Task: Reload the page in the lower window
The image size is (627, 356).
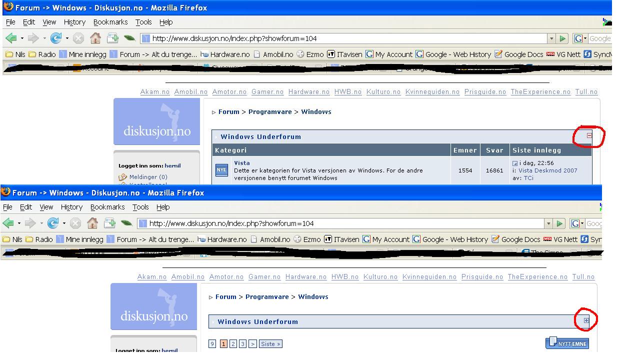Action: pyautogui.click(x=52, y=223)
